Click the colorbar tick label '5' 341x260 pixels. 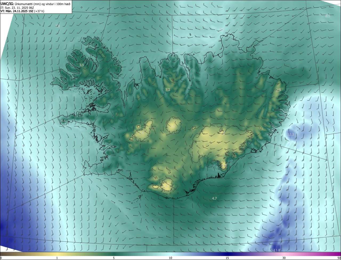pyautogui.click(x=114, y=258)
